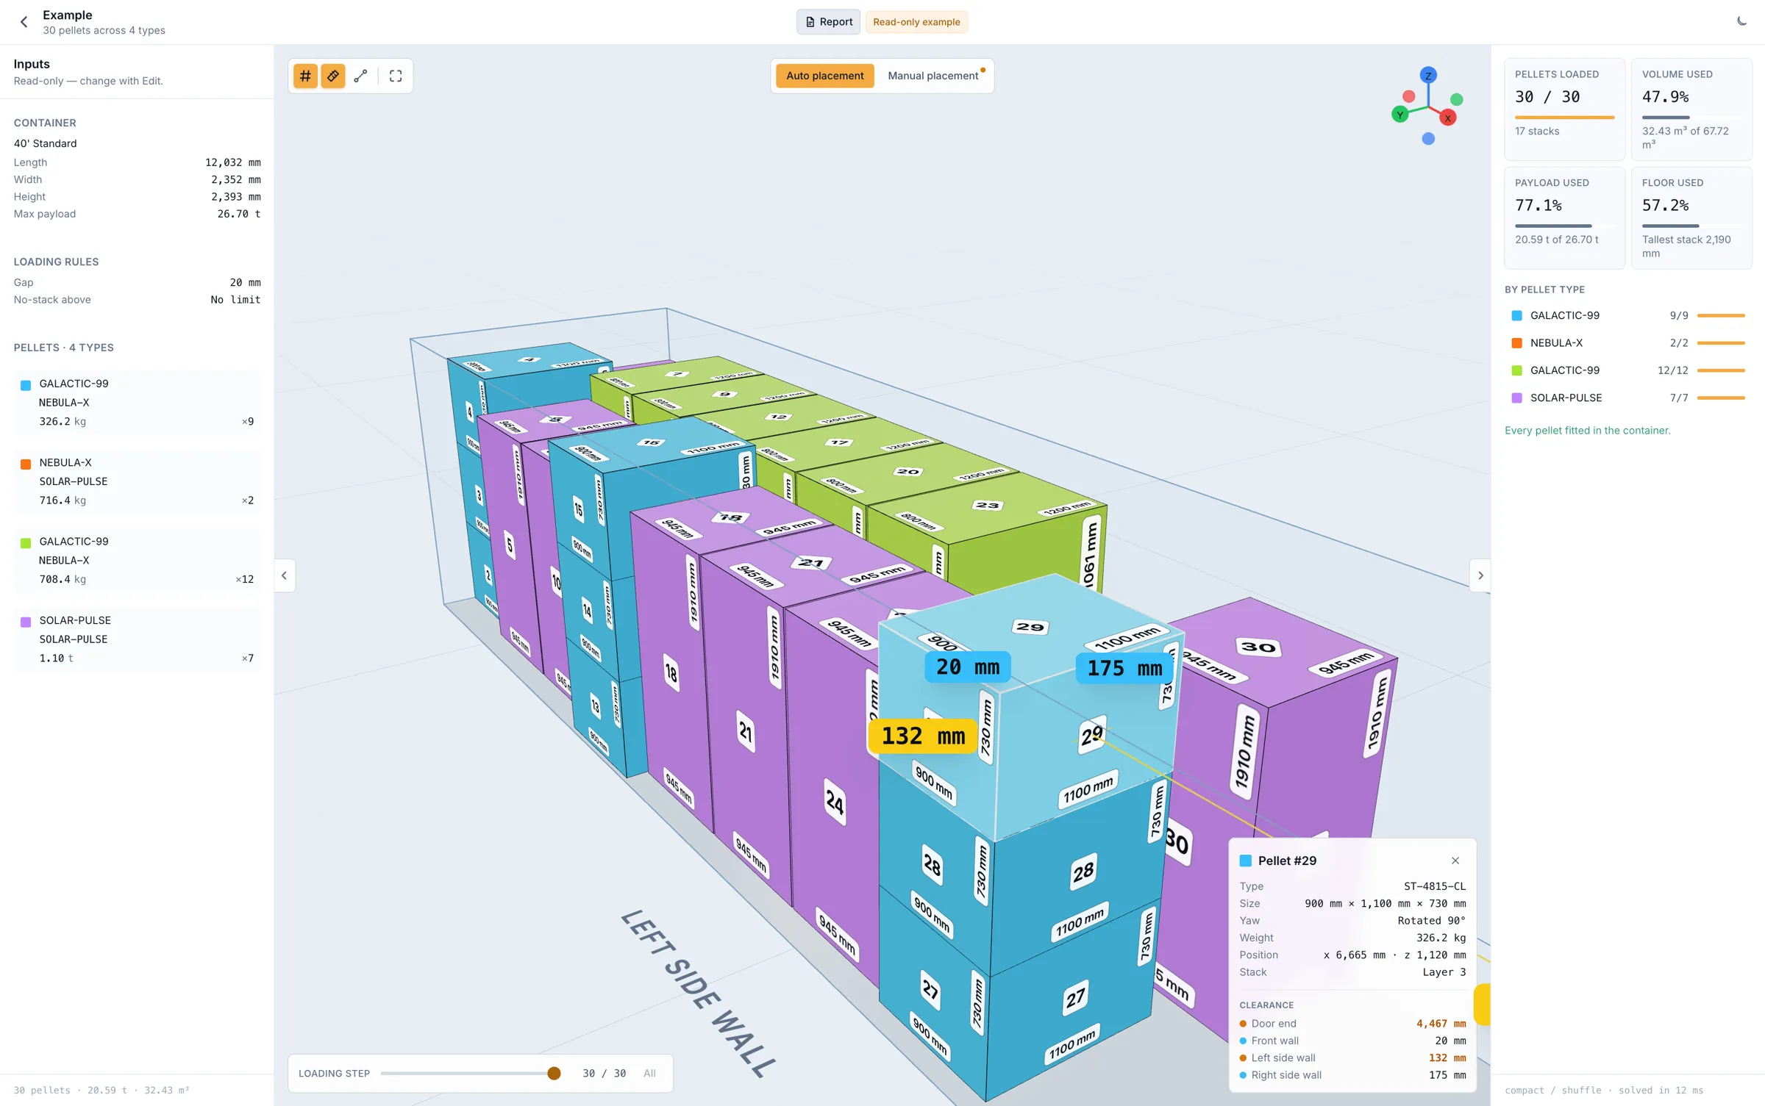This screenshot has width=1765, height=1106.
Task: Select the green GALACTIC-99 708.4 kg pellet card
Action: tap(138, 560)
